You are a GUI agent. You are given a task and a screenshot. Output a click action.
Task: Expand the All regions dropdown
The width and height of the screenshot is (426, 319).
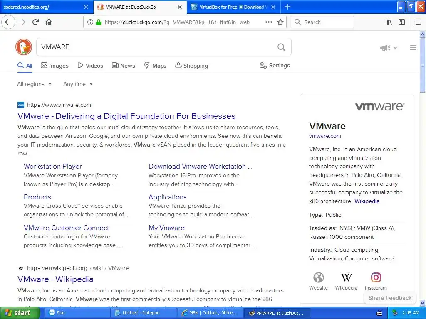[34, 84]
